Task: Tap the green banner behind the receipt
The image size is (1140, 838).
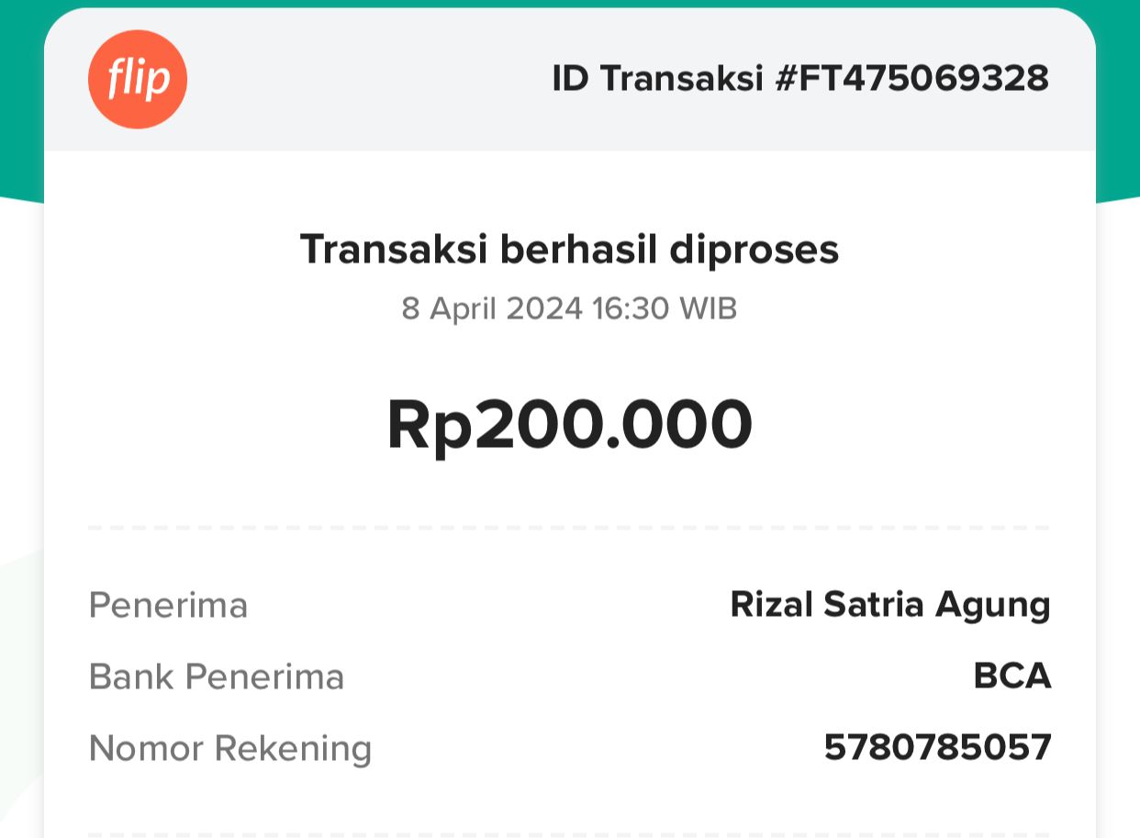Action: tap(20, 92)
